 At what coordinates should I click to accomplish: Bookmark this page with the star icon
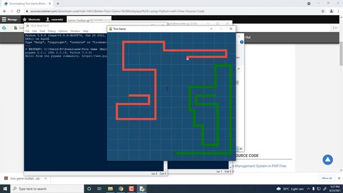click(x=323, y=11)
